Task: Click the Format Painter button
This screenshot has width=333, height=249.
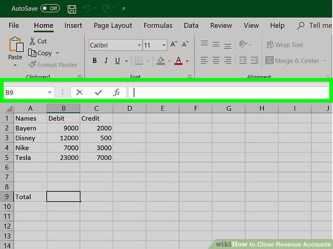Action: click(53, 65)
